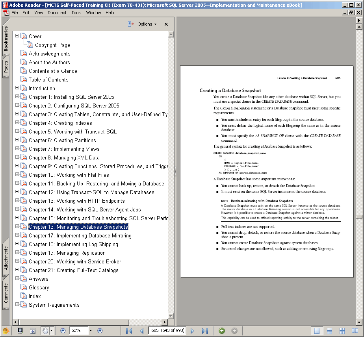The height and width of the screenshot is (337, 364).
Task: Open the View menu
Action: [39, 13]
